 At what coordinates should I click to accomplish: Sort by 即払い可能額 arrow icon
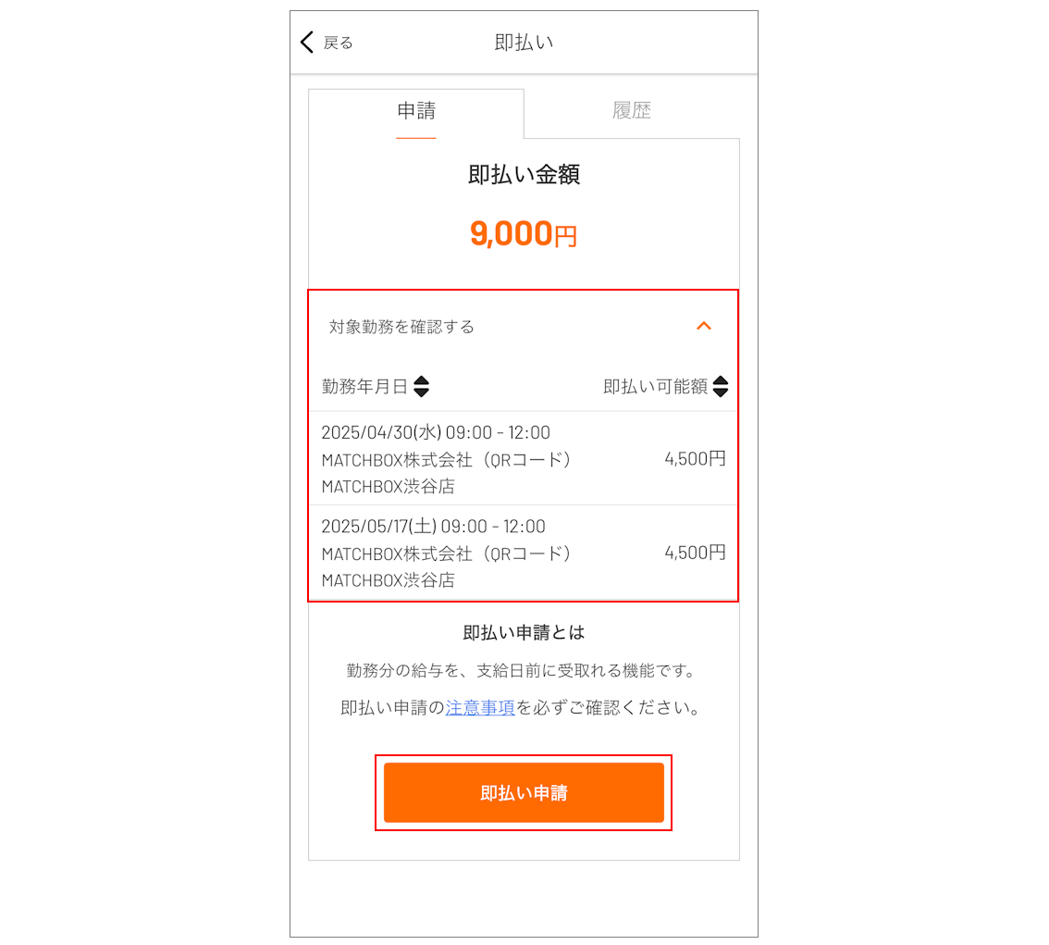coord(721,386)
